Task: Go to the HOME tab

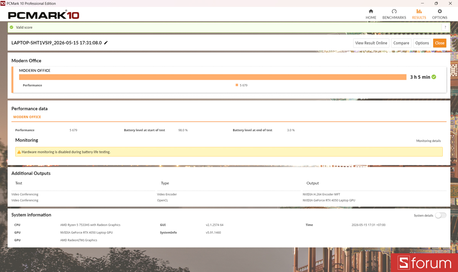Action: pos(371,14)
